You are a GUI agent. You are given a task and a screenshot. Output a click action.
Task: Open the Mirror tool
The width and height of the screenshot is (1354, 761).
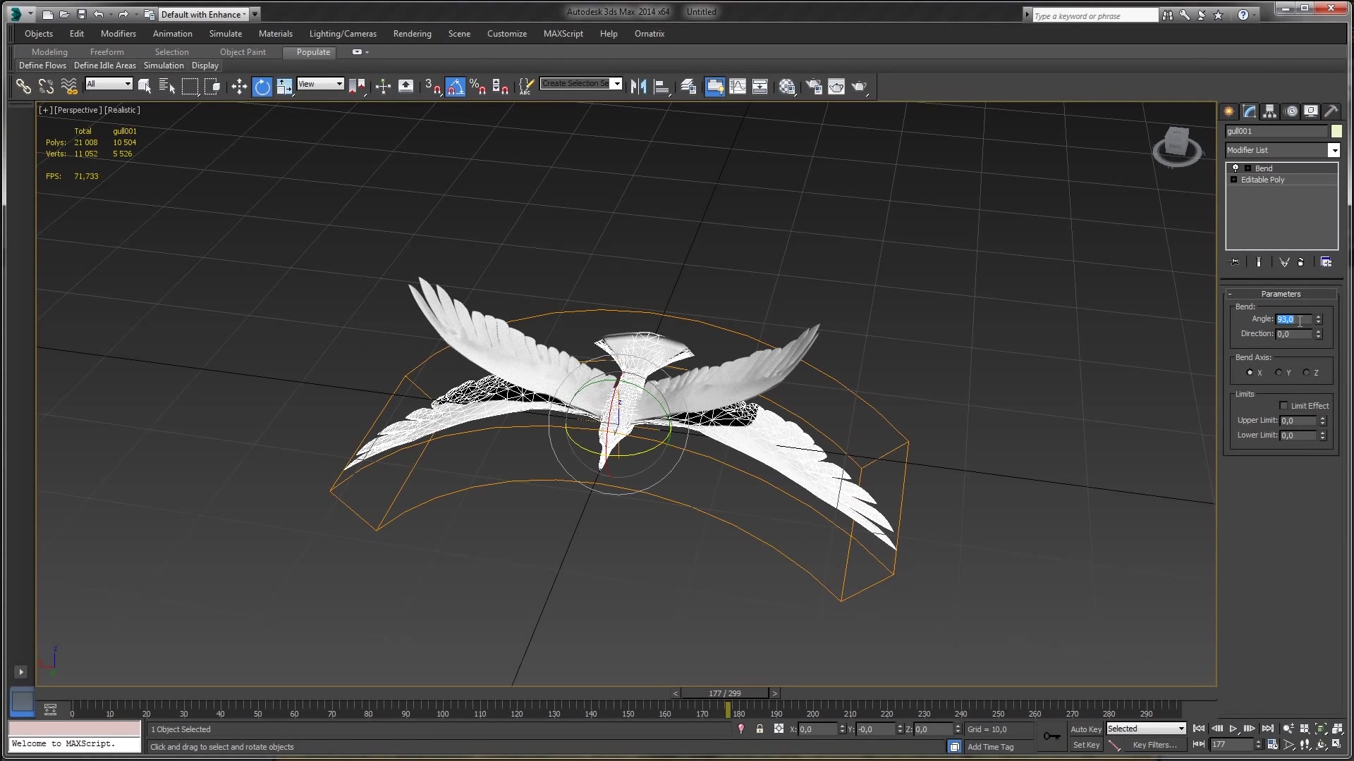638,87
